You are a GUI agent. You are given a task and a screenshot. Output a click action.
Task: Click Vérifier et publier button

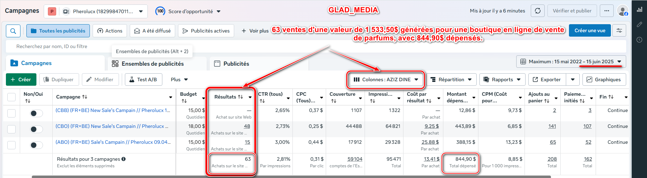[x=572, y=11]
